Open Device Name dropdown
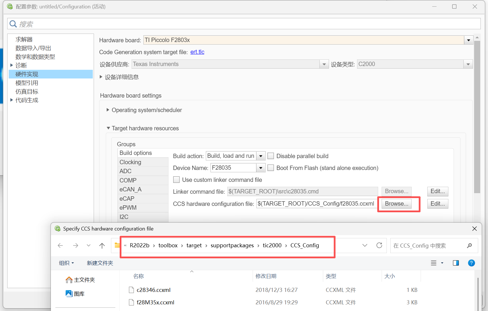Screen dimensions: 488x311 pyautogui.click(x=261, y=168)
